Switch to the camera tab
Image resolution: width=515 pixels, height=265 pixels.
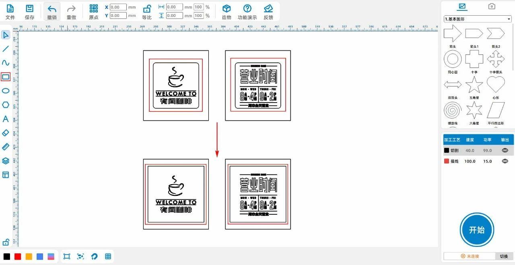(492, 6)
